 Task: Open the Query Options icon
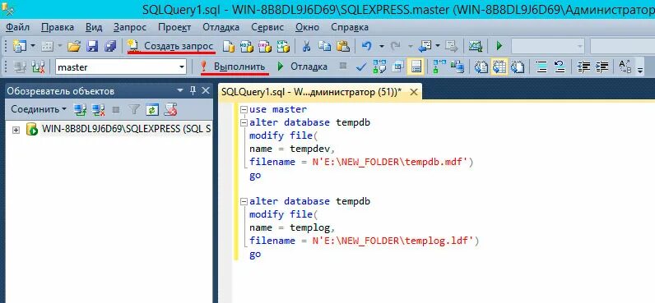pos(398,67)
